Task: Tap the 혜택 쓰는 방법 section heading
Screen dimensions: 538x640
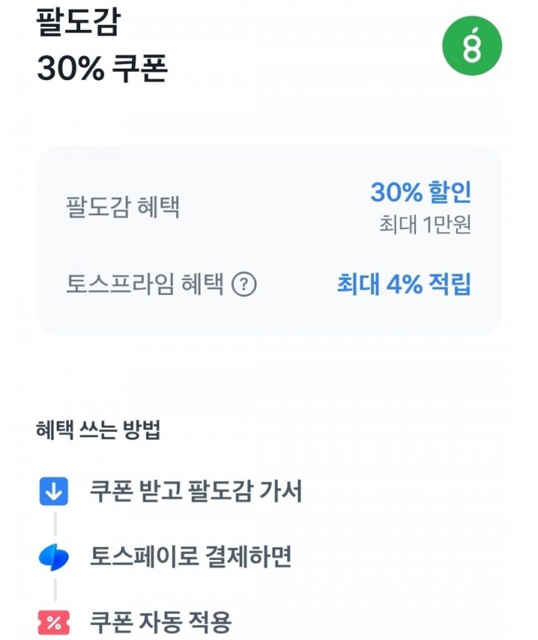Action: pyautogui.click(x=98, y=431)
